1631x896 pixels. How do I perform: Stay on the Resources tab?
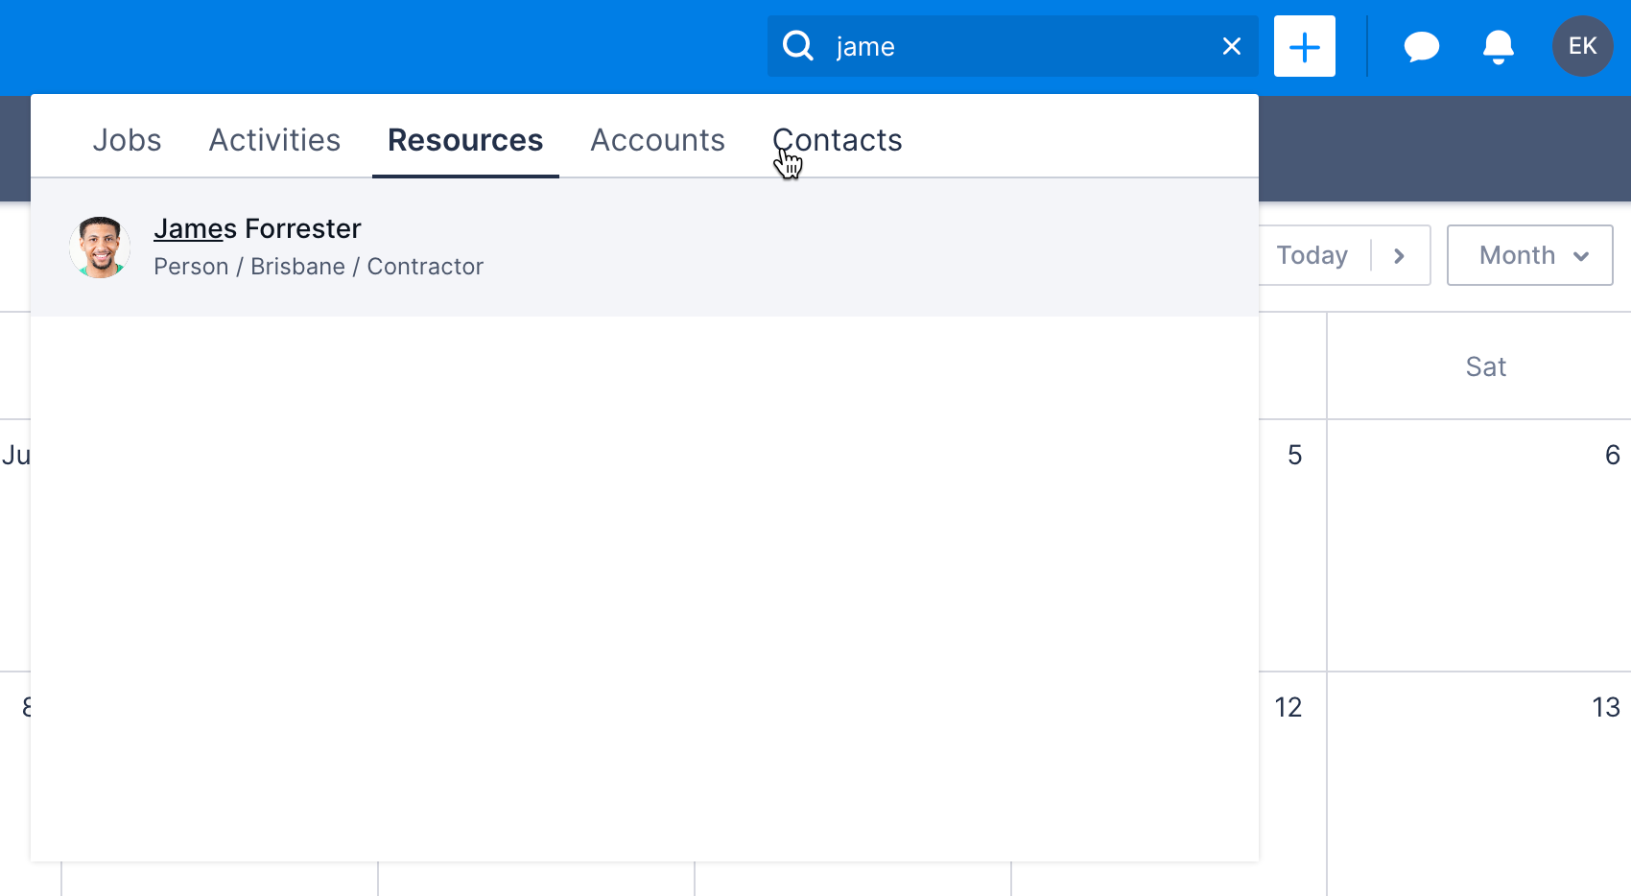[x=464, y=140]
